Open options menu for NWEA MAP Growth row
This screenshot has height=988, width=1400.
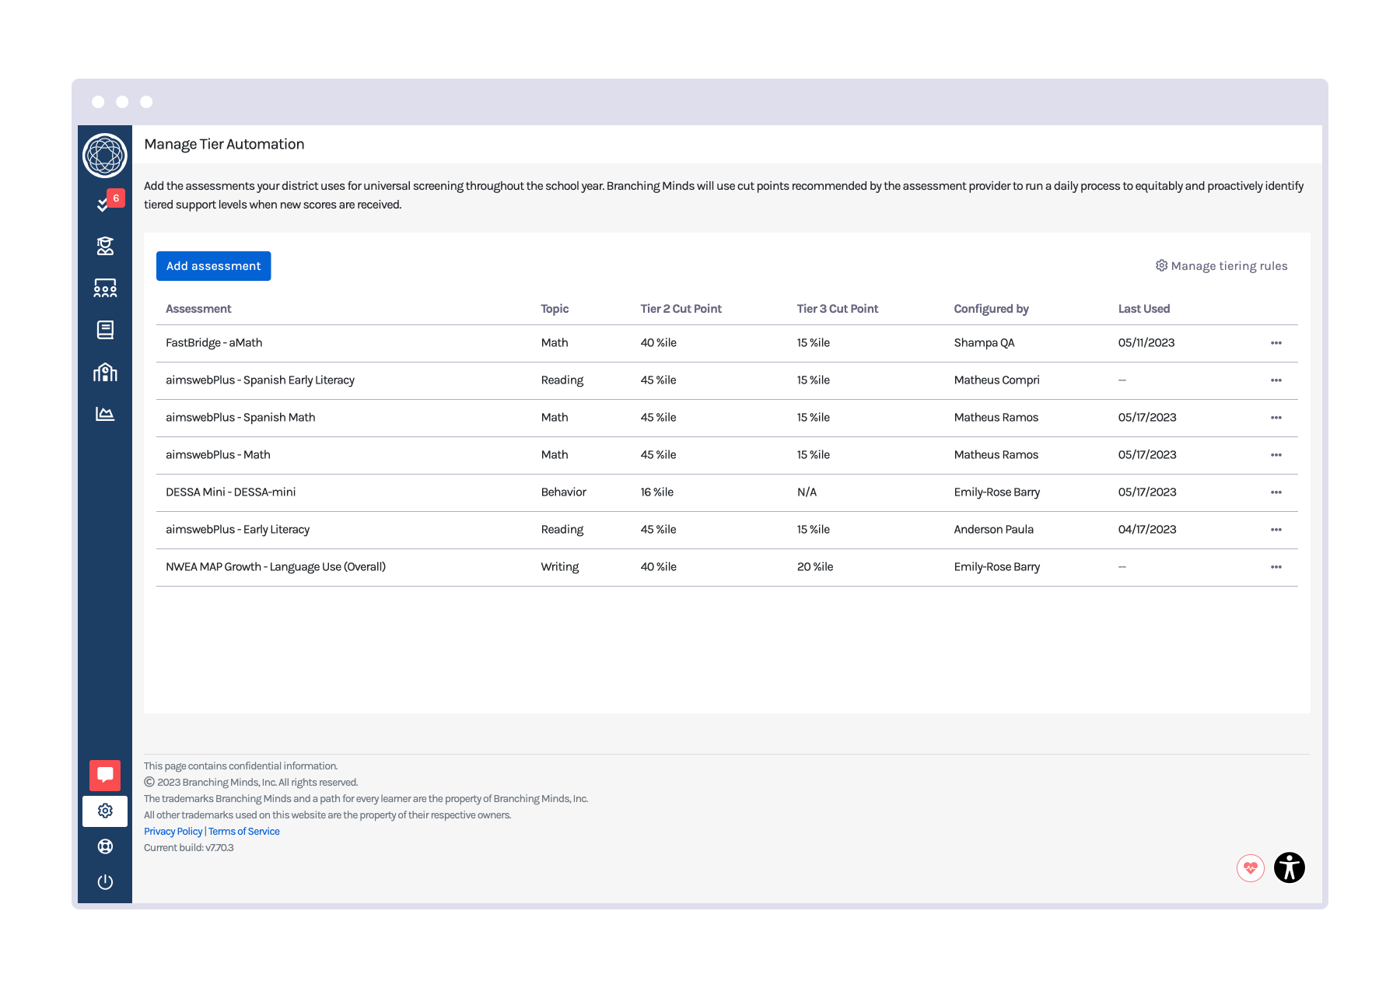(x=1276, y=567)
